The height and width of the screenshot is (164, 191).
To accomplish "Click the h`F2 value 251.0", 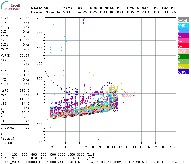I will click(24, 75).
